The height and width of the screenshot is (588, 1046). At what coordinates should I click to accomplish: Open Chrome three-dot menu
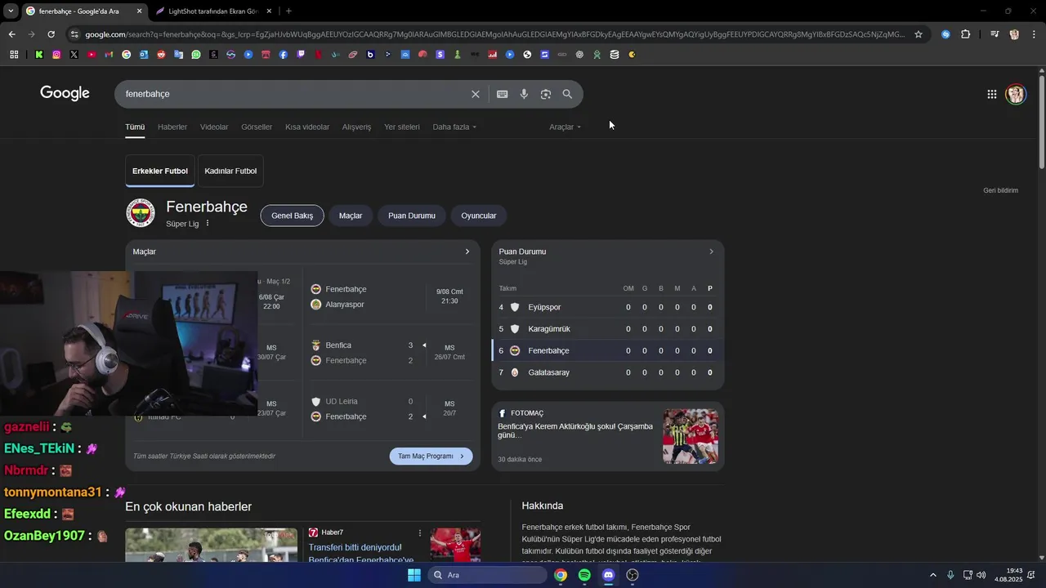point(1033,34)
